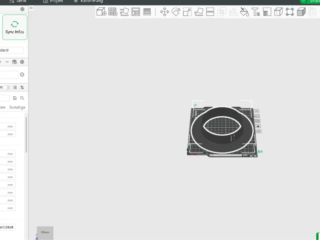
Task: Switch to the Sonstige tab
Action: coord(17,107)
